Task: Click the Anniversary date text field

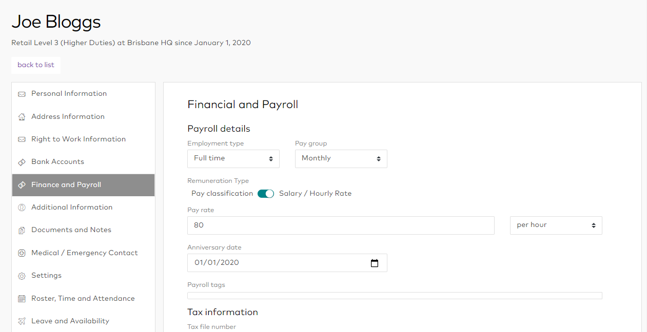Action: coord(277,263)
